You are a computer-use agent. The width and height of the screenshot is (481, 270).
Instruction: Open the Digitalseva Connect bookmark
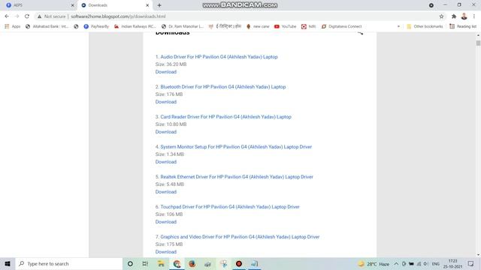click(x=342, y=27)
